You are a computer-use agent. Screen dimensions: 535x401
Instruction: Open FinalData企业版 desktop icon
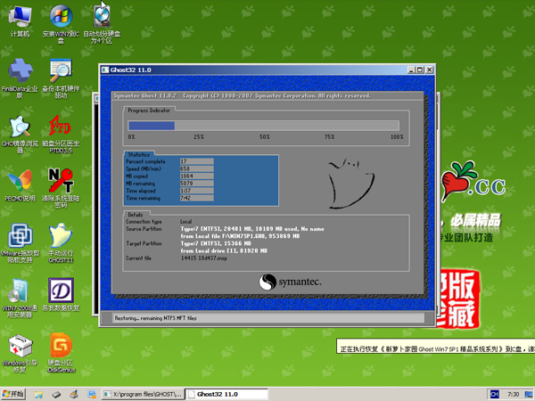[20, 78]
